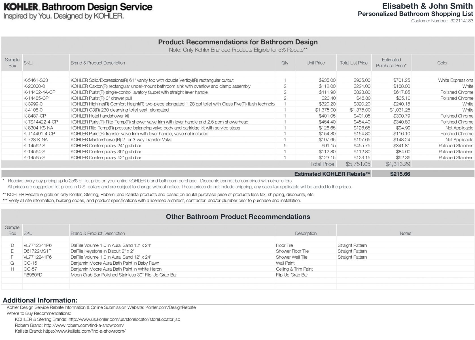
Task: Click the Total List Price column header
Action: coord(353,63)
